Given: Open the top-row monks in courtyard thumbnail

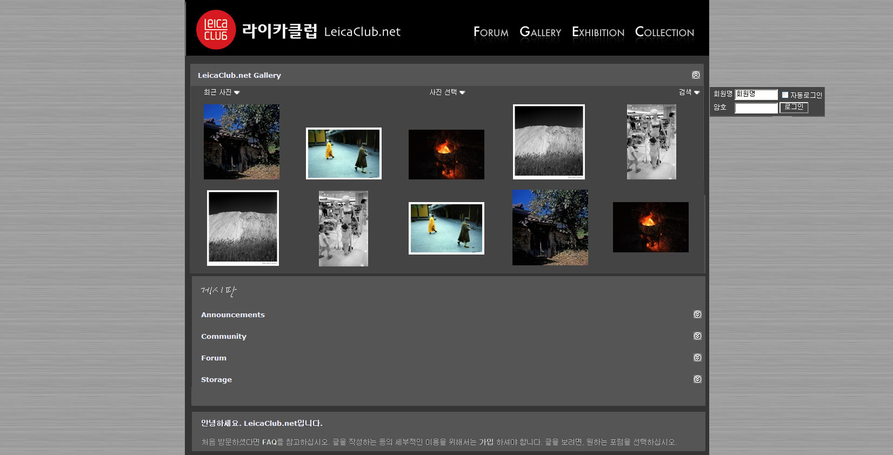Looking at the screenshot, I should 344,153.
